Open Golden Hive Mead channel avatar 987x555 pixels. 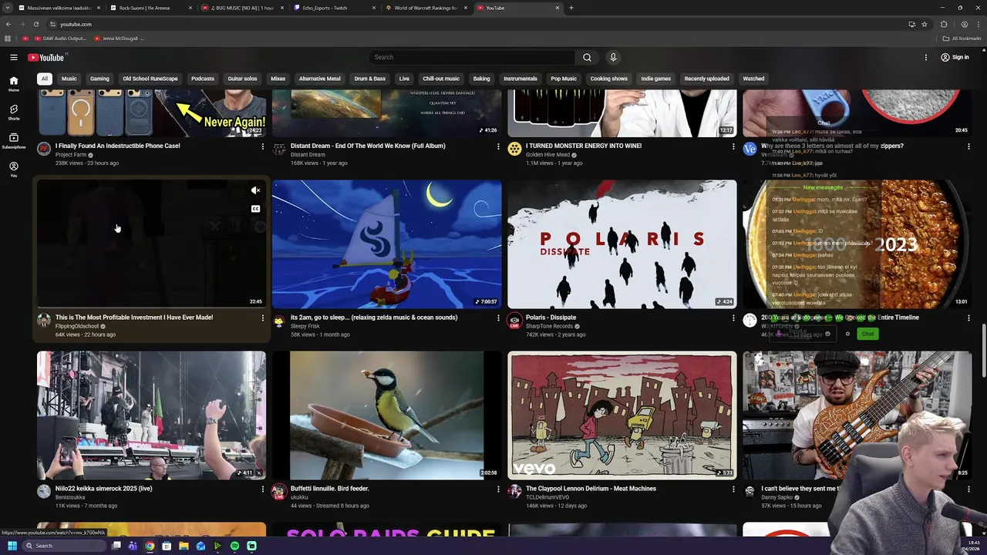[x=514, y=150]
